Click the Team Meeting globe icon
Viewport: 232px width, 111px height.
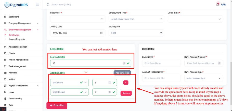tap(5, 99)
